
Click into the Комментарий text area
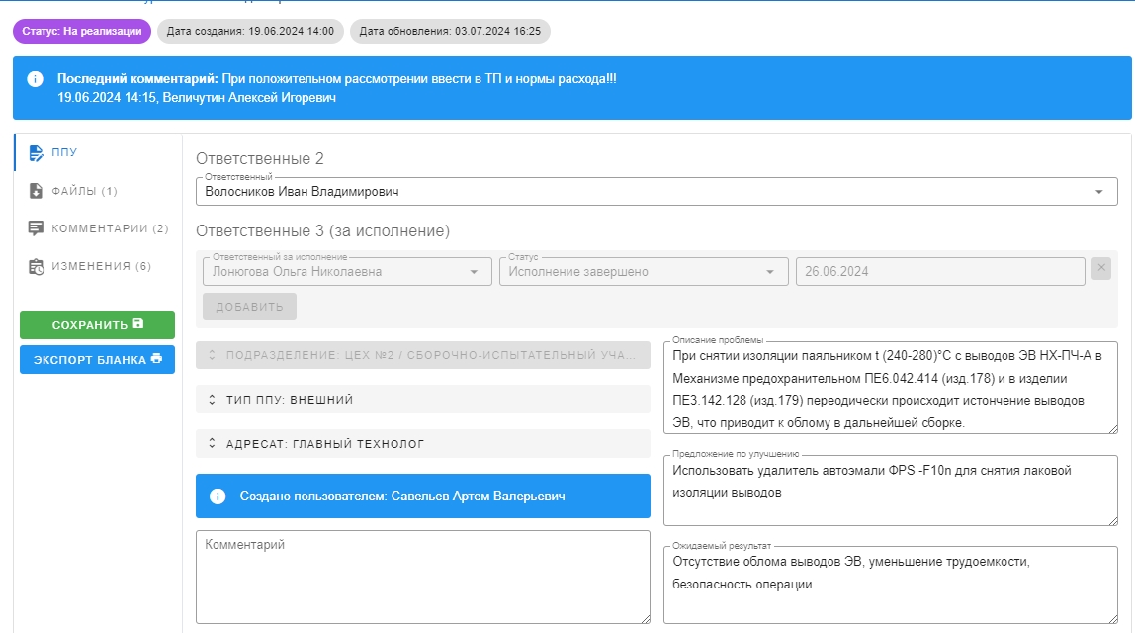pyautogui.click(x=422, y=578)
